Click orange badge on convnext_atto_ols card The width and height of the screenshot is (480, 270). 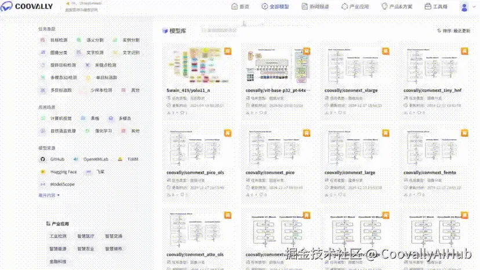point(227,215)
